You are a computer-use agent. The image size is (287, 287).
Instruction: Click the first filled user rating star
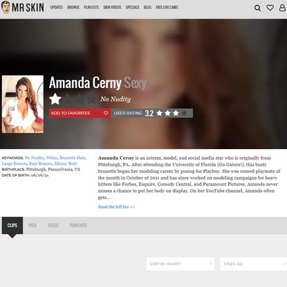159,113
